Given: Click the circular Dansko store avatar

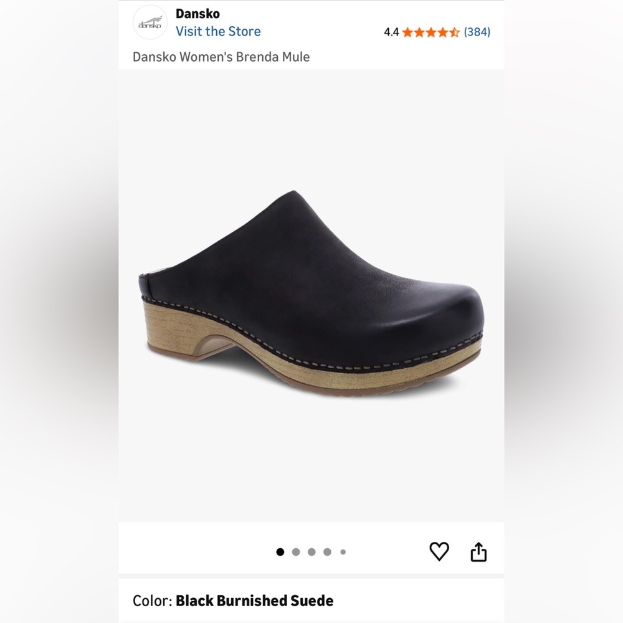Looking at the screenshot, I should [x=151, y=22].
